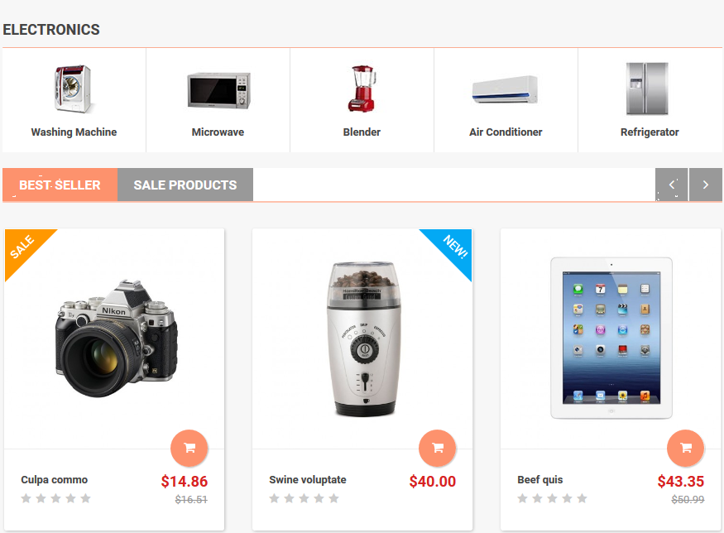
Task: Open the Swine voluptate product link
Action: click(x=308, y=480)
